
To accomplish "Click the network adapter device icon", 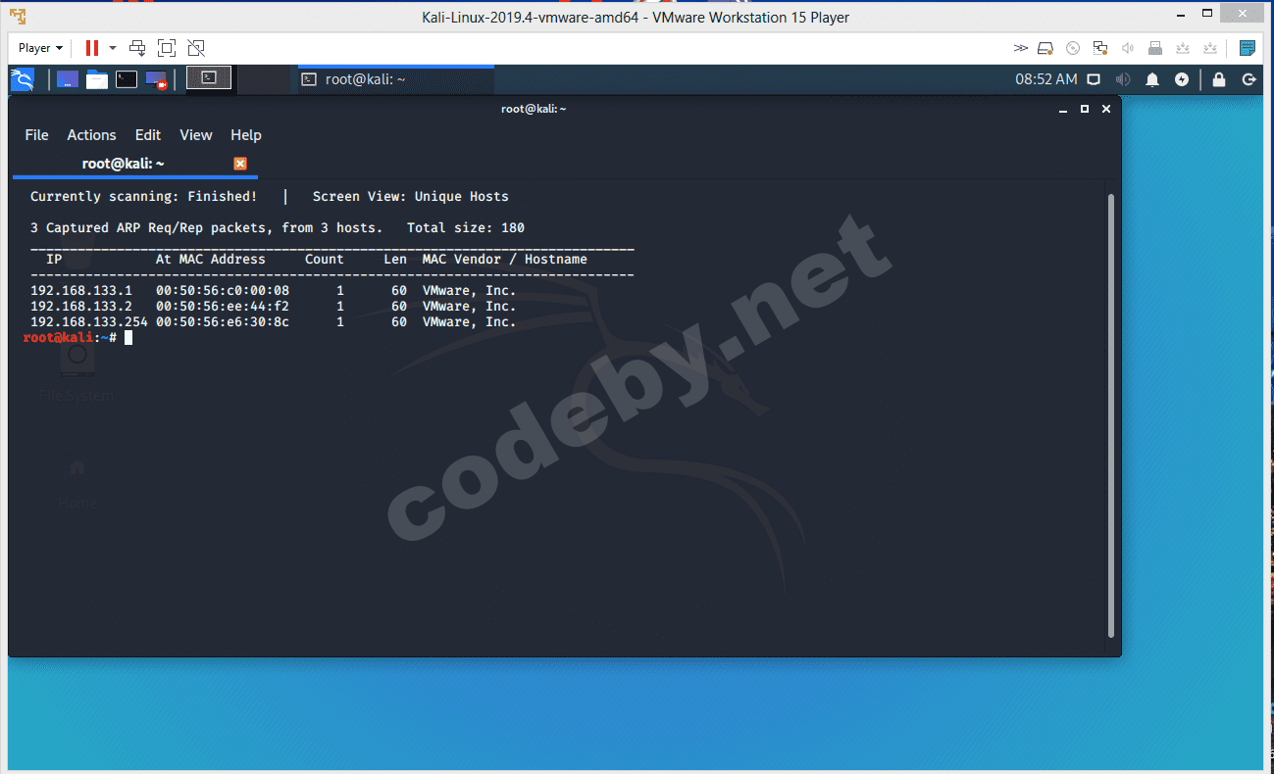I will [1100, 48].
